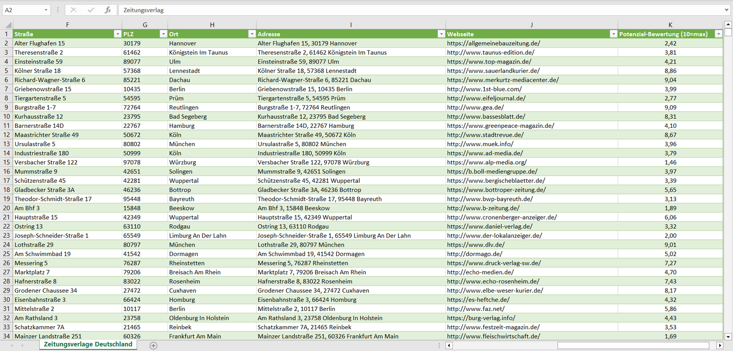Click the formula bar showing Zeitungsverlag
Screen dimensions: 733x351
406,10
